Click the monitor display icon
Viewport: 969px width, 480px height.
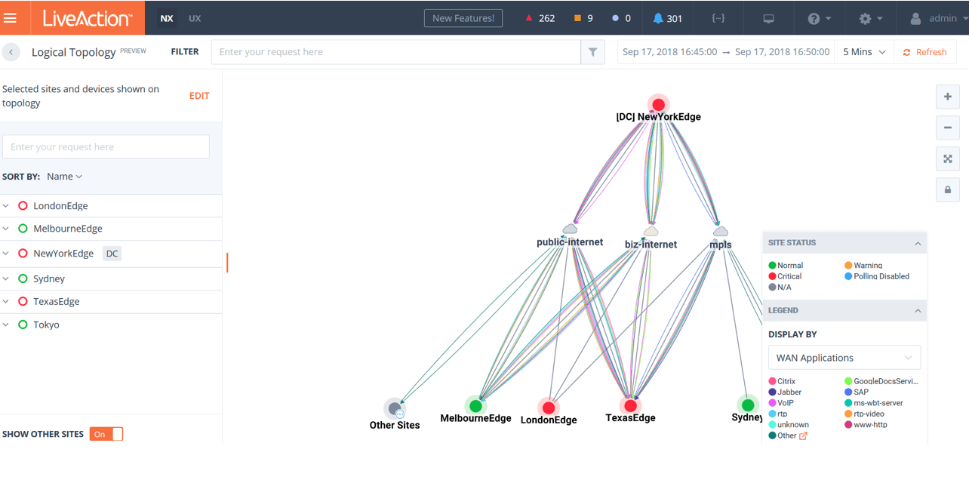coord(768,18)
